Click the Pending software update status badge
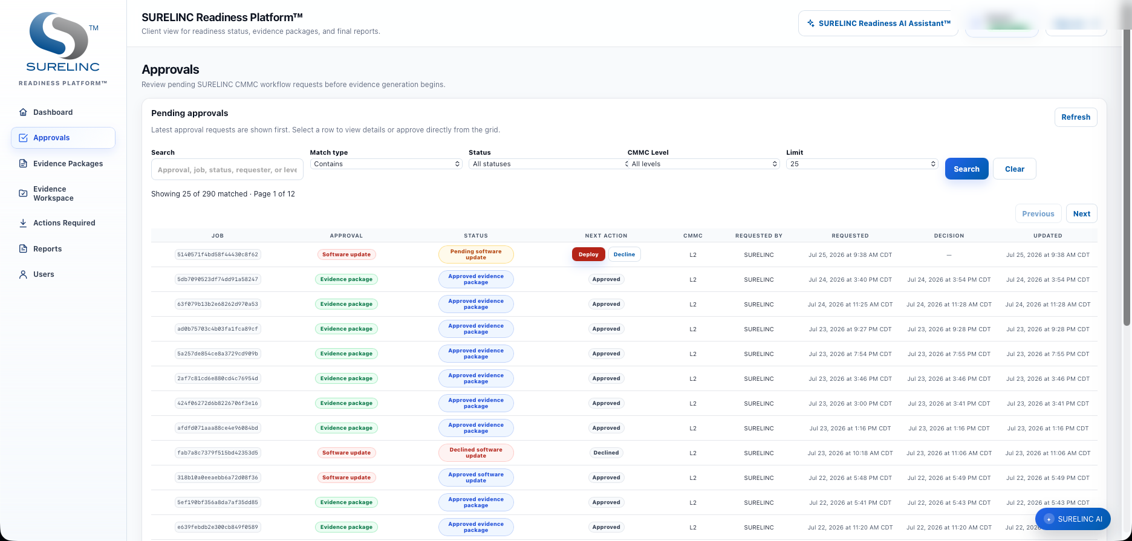 (x=476, y=254)
